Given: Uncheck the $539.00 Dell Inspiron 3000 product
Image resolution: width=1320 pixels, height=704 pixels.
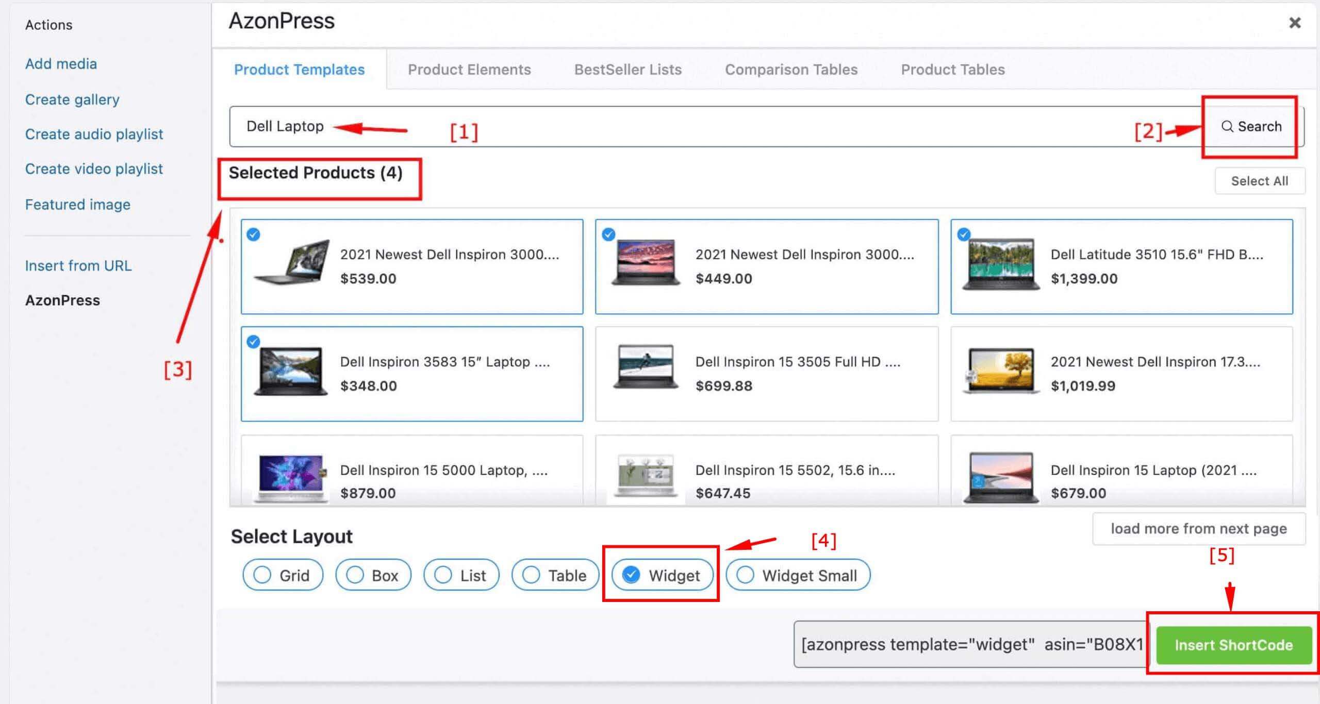Looking at the screenshot, I should click(253, 234).
